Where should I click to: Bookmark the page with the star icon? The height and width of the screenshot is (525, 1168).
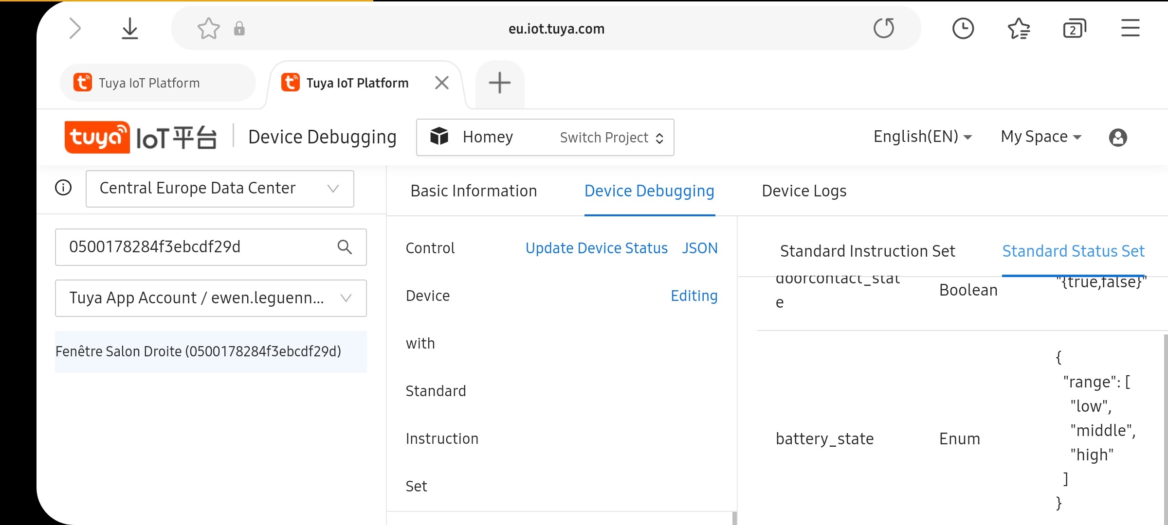pos(208,28)
